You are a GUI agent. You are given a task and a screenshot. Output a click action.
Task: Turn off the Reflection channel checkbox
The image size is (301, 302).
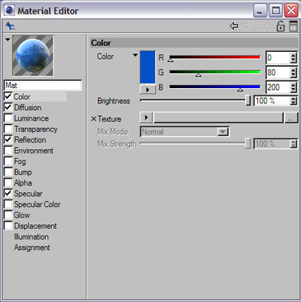[8, 139]
